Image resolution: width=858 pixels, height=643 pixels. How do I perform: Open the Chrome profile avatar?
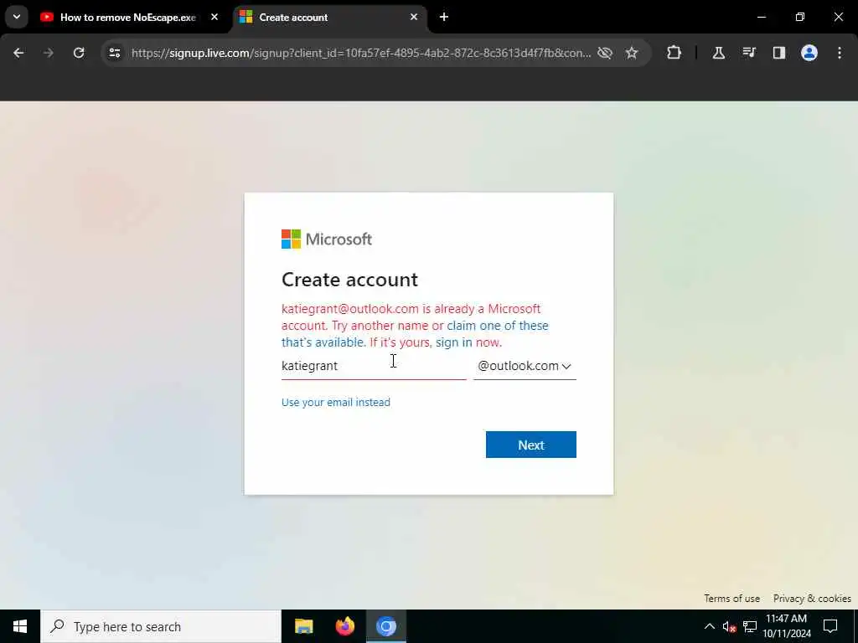pyautogui.click(x=809, y=53)
